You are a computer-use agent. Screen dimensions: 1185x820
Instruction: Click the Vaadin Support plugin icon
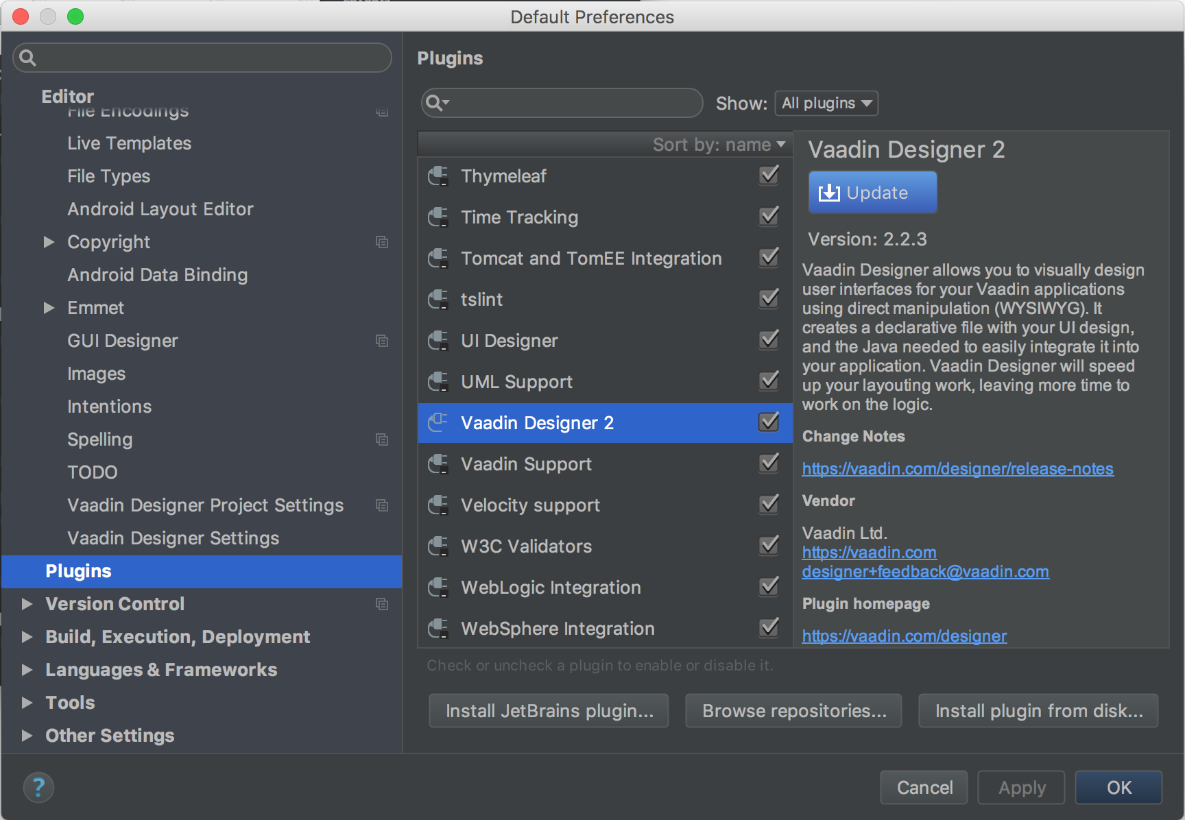point(439,463)
